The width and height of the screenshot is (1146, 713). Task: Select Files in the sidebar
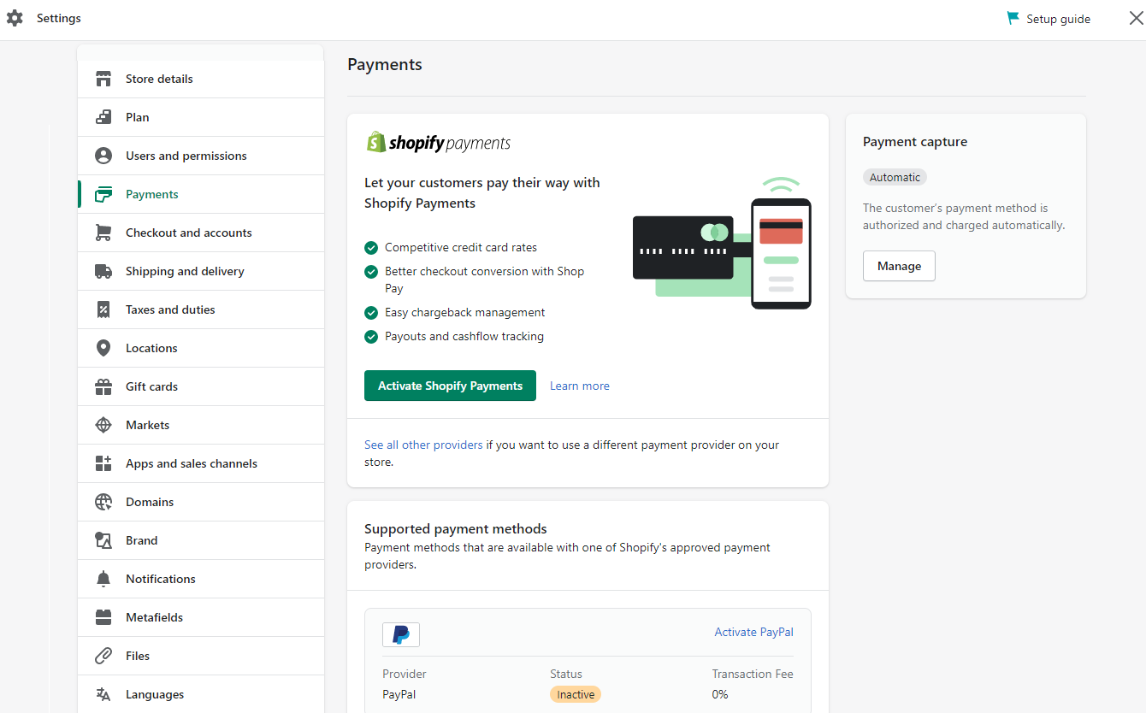(x=201, y=656)
